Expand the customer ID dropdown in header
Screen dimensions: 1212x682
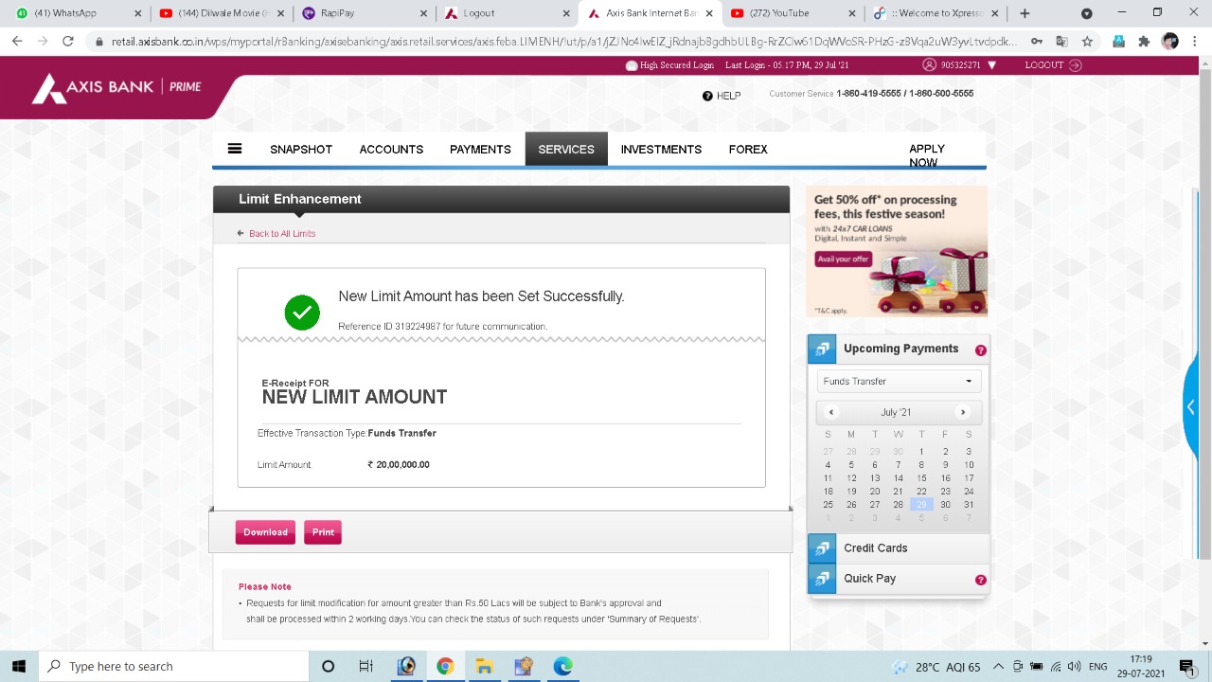[990, 64]
